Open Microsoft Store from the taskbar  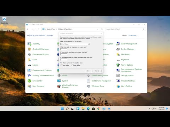(x=93, y=109)
